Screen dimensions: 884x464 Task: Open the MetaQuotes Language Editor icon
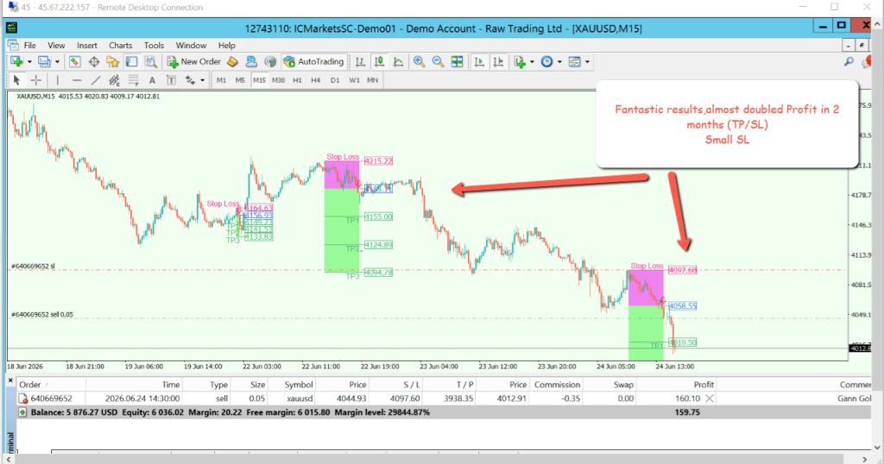pos(232,62)
